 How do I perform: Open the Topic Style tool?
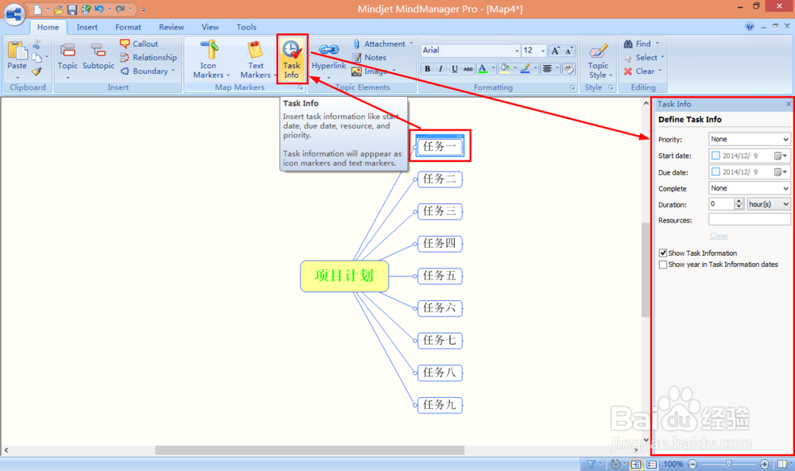point(599,60)
